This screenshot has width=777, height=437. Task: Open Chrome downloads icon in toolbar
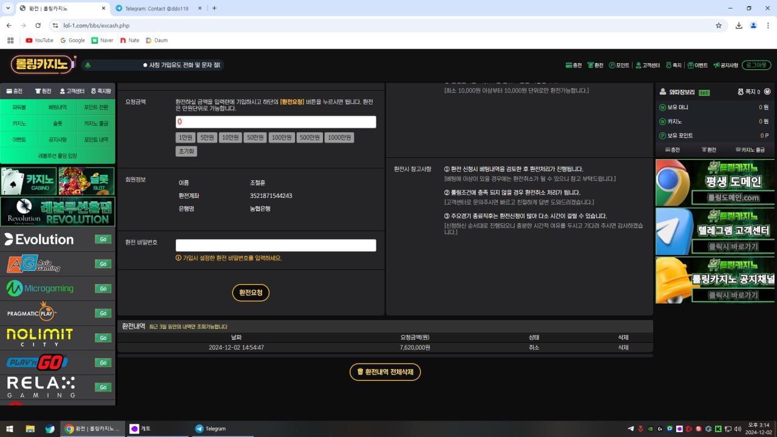(x=739, y=25)
